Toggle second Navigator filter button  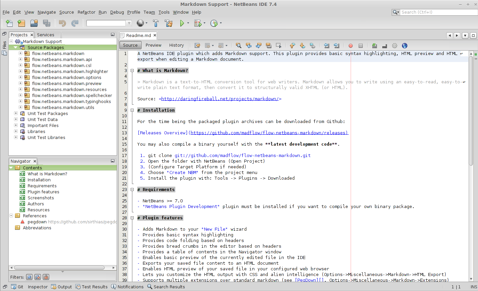[x=38, y=277]
